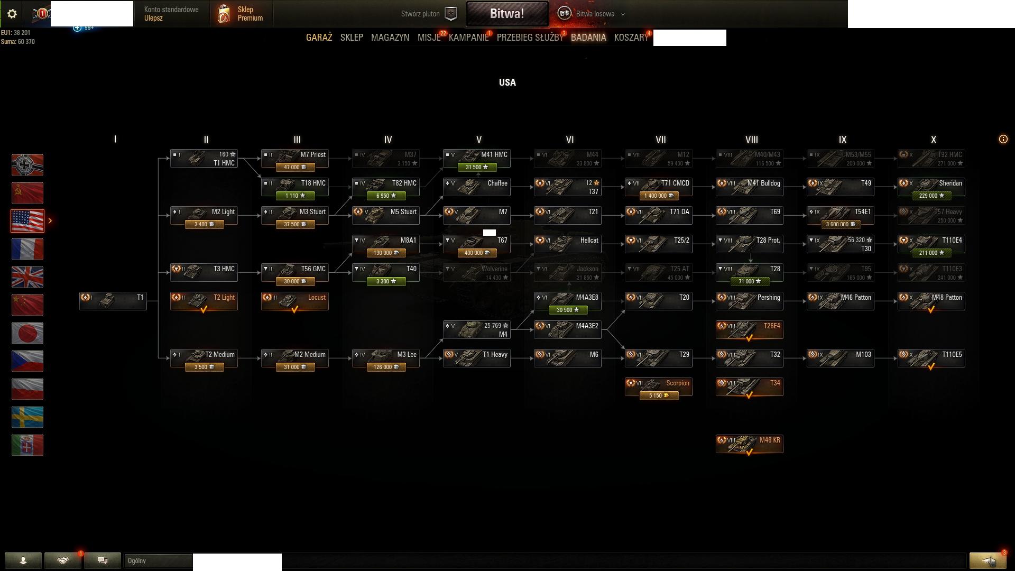Image resolution: width=1015 pixels, height=571 pixels.
Task: Select the Pershing tank node
Action: (750, 301)
